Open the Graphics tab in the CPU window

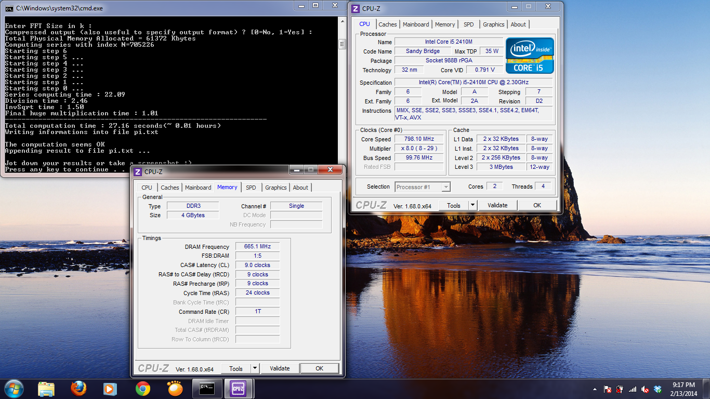point(493,24)
